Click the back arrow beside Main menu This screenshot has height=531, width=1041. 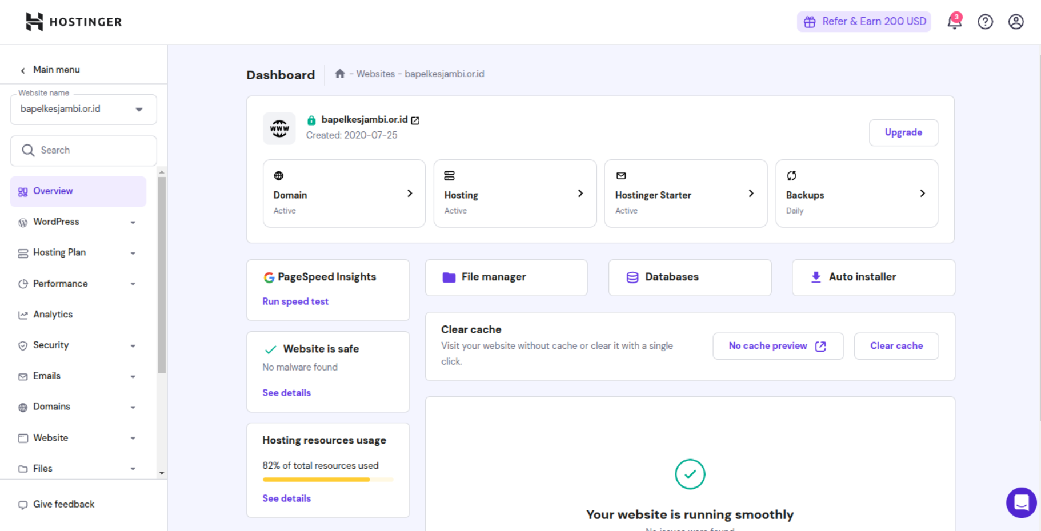23,70
